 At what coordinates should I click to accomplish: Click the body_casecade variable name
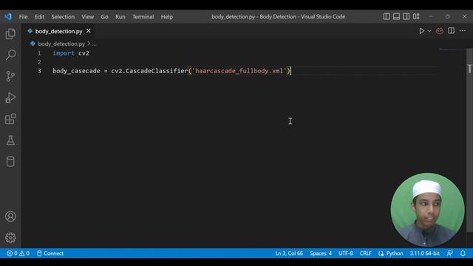[x=76, y=71]
